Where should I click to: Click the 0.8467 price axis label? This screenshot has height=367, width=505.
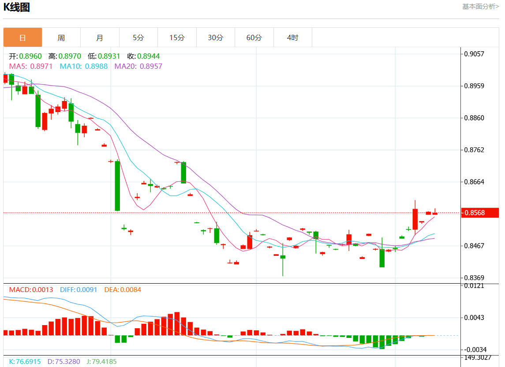tap(474, 246)
